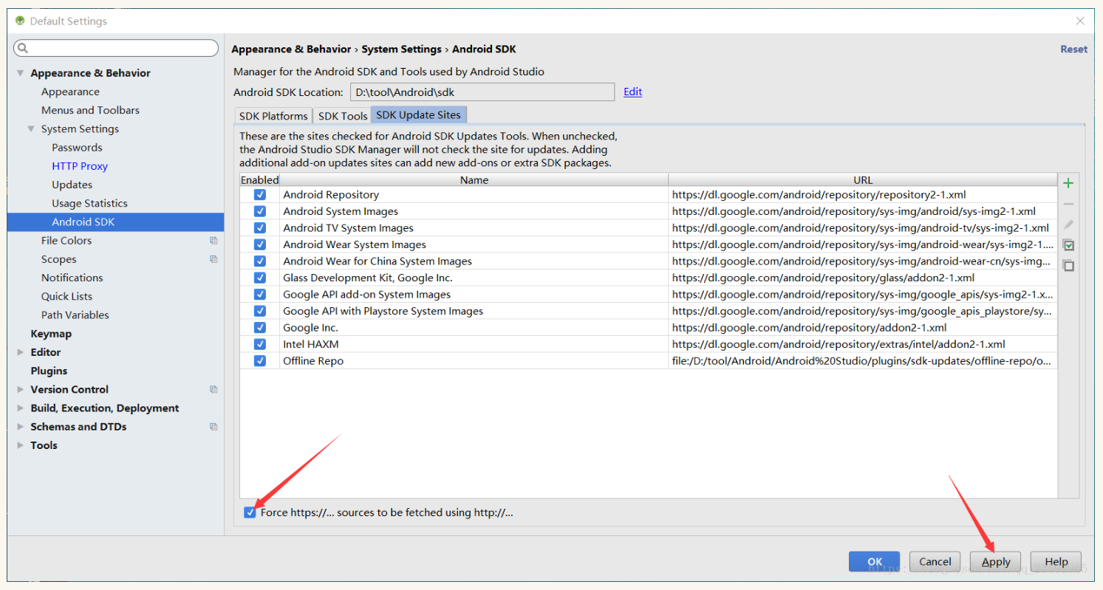Click the Version Control project-level icon
This screenshot has width=1103, height=590.
(214, 389)
